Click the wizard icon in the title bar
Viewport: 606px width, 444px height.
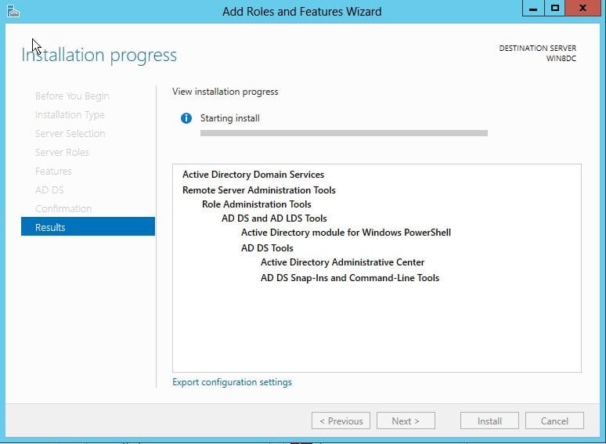13,11
